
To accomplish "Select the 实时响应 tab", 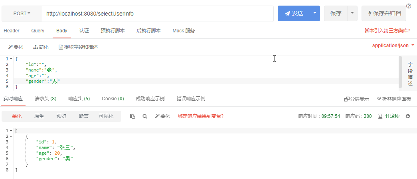I will point(13,99).
